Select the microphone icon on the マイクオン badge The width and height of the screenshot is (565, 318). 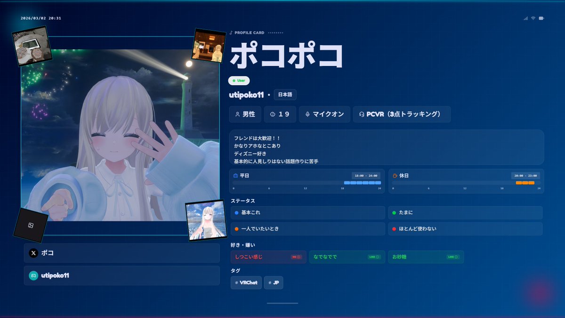[308, 114]
